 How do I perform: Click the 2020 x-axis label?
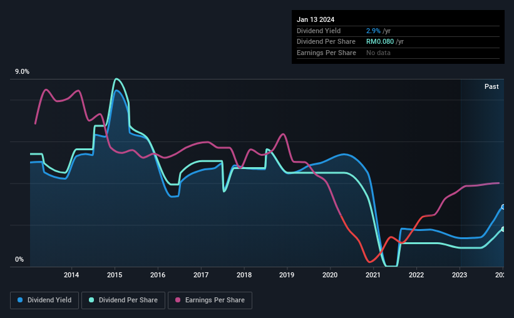coord(330,275)
